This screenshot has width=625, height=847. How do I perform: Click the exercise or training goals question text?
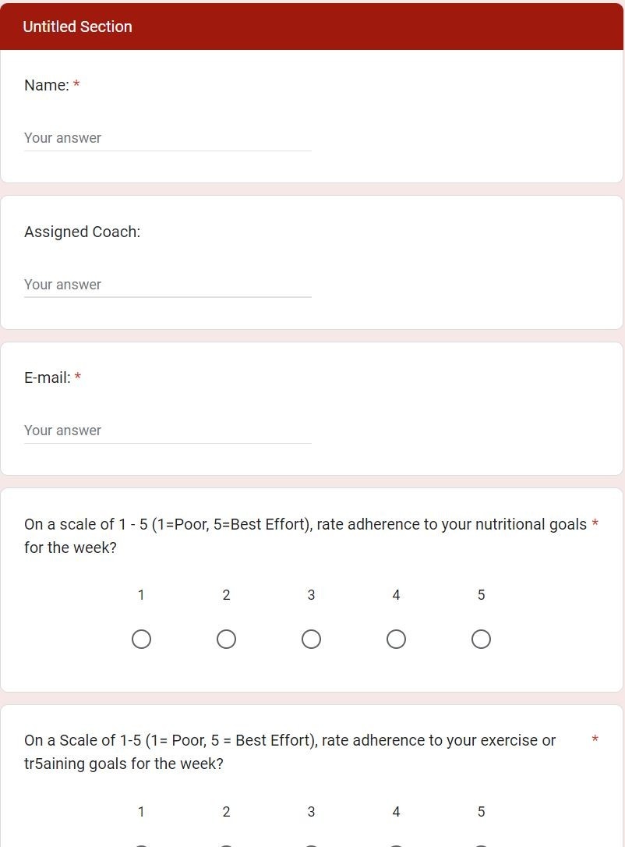(290, 752)
